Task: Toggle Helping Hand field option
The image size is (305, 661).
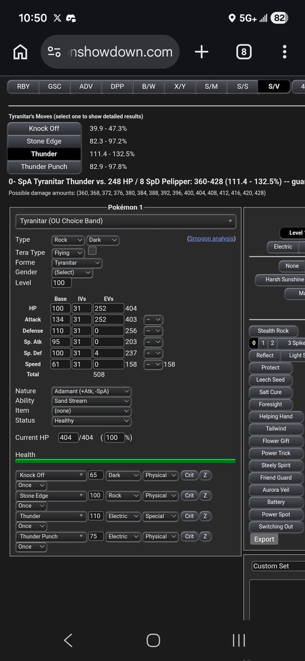Action: click(276, 416)
